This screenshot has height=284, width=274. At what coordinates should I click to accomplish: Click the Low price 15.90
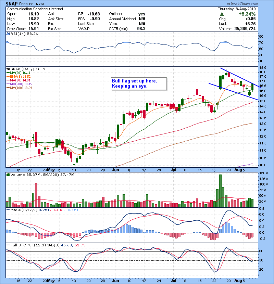tap(34, 24)
